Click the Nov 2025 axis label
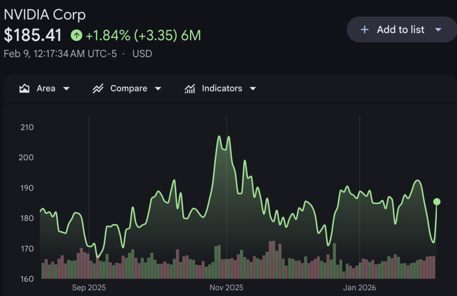The height and width of the screenshot is (296, 457). [226, 288]
